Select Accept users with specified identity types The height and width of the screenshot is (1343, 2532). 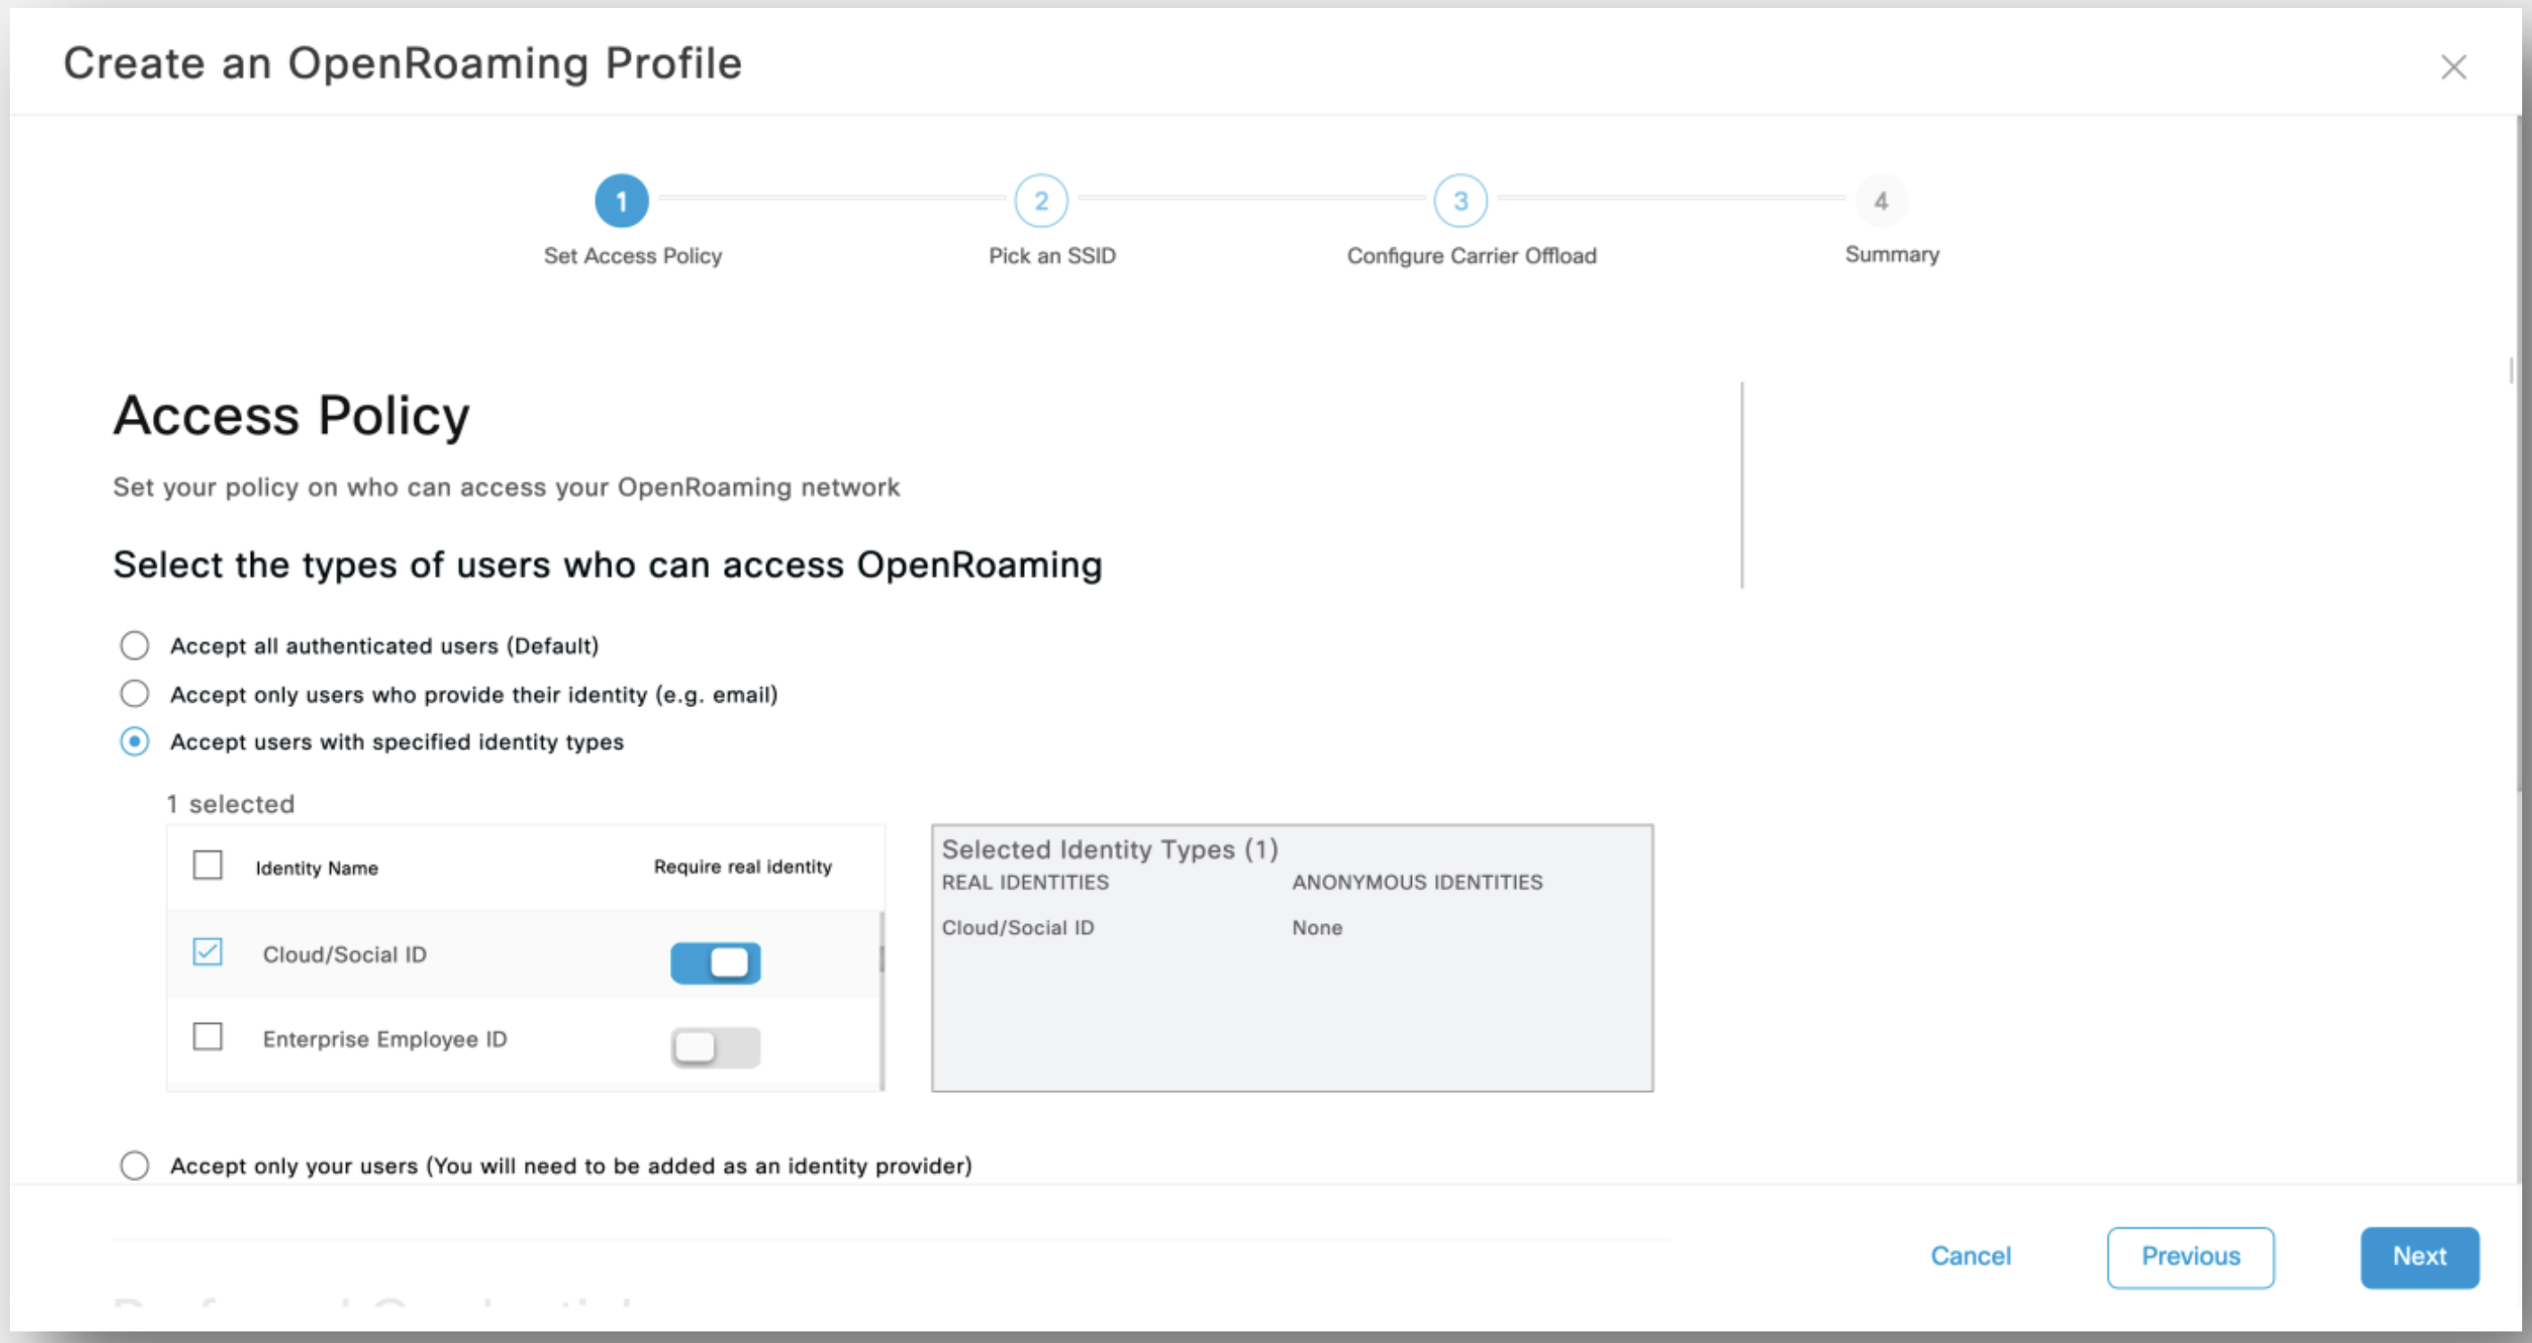[134, 741]
